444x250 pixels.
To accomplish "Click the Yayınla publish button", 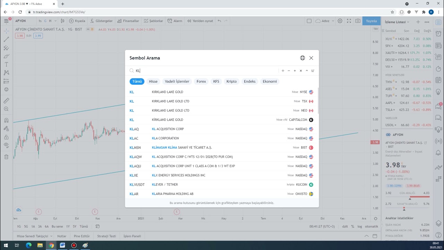I will (371, 21).
